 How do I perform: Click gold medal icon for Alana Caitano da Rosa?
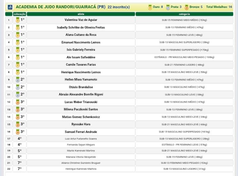click(18, 35)
